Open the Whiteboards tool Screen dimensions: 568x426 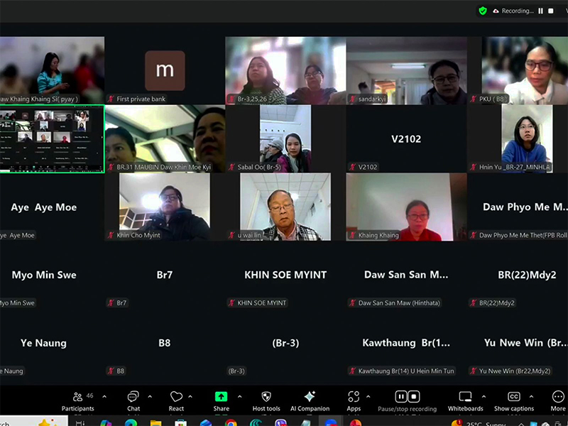465,397
